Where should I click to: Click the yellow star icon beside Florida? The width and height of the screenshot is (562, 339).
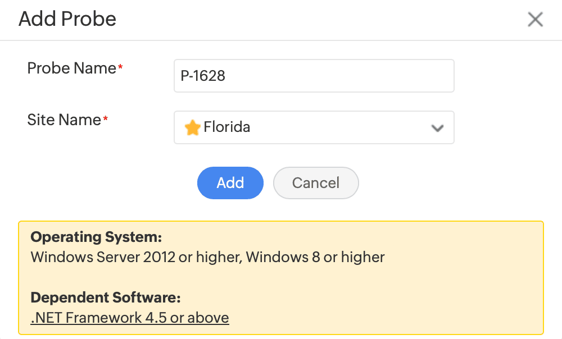pyautogui.click(x=193, y=127)
